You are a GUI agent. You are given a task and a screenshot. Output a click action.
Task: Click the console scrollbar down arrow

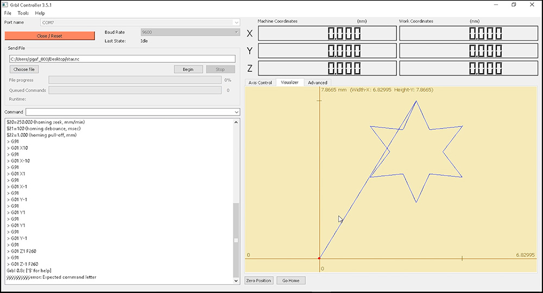236,281
